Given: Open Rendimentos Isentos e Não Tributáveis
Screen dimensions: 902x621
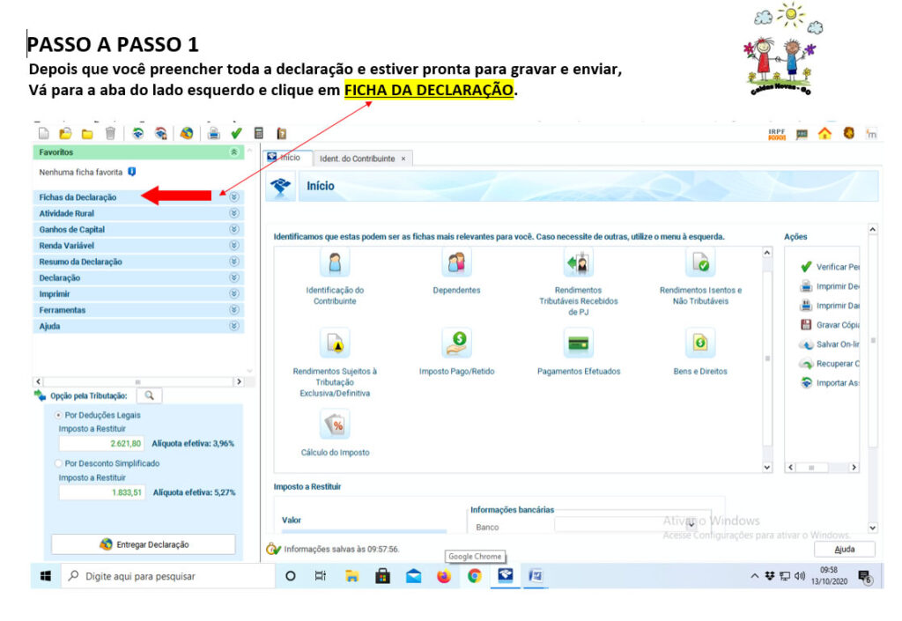Looking at the screenshot, I should pos(700,263).
